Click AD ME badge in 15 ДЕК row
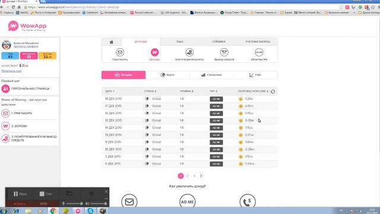 click(x=216, y=121)
